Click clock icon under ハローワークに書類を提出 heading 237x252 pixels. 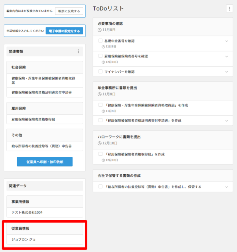coord(100,143)
